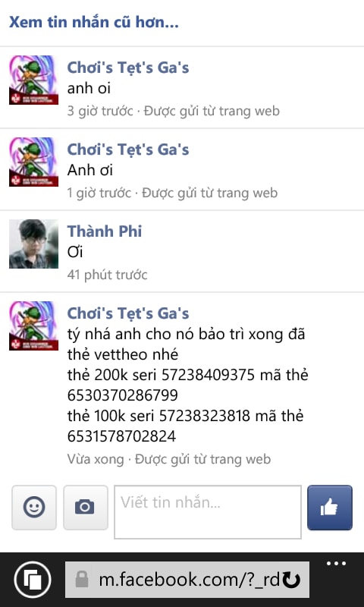Tap avatar beside the card code message
364x607 pixels.
click(33, 326)
